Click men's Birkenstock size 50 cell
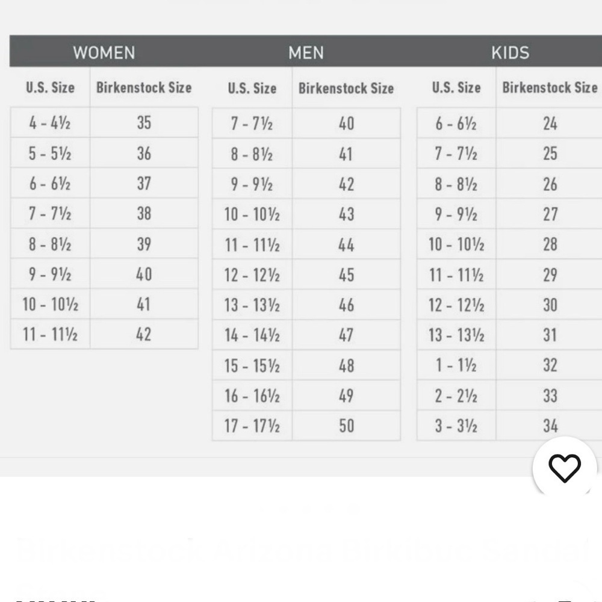 (346, 426)
